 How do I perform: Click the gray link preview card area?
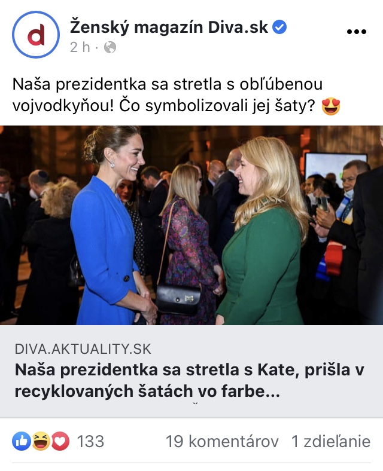coord(191,371)
